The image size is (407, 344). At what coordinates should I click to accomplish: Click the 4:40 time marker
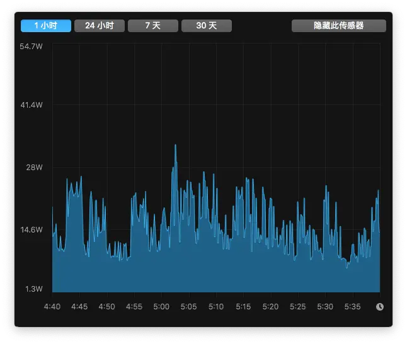[52, 307]
